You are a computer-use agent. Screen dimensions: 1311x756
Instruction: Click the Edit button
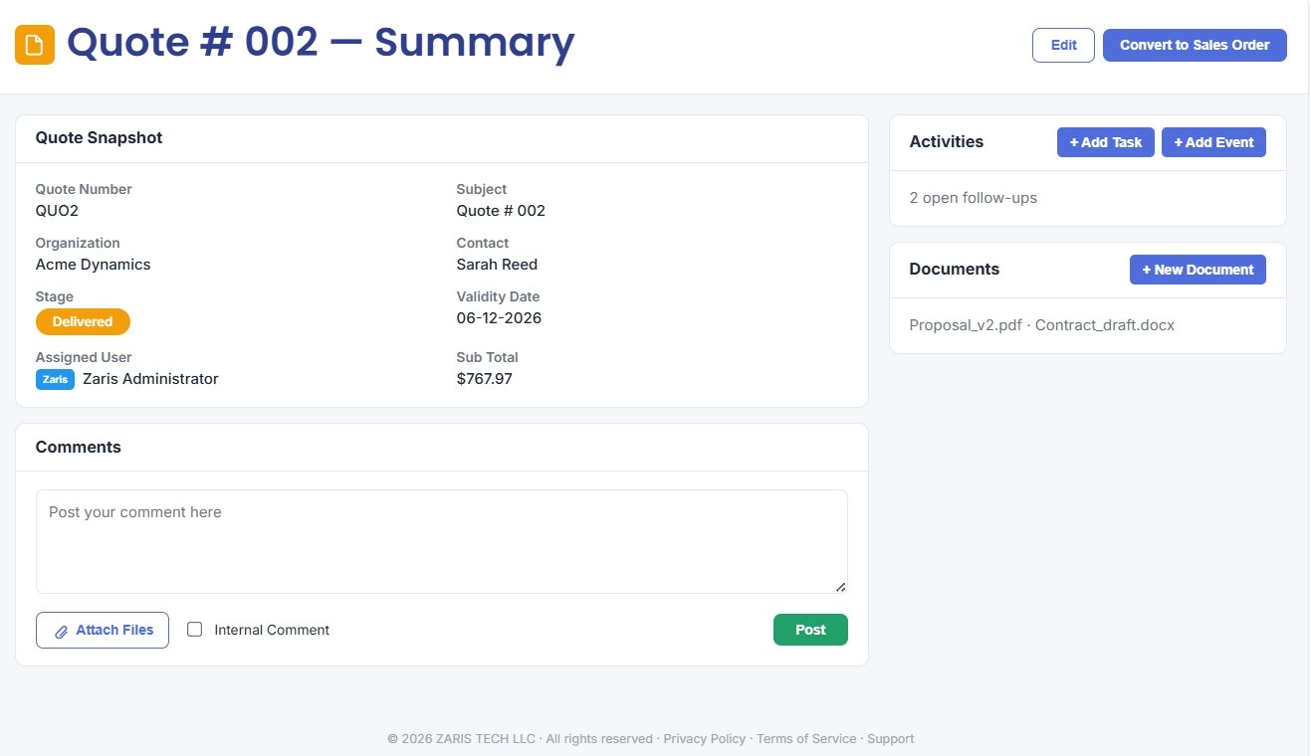click(1063, 45)
